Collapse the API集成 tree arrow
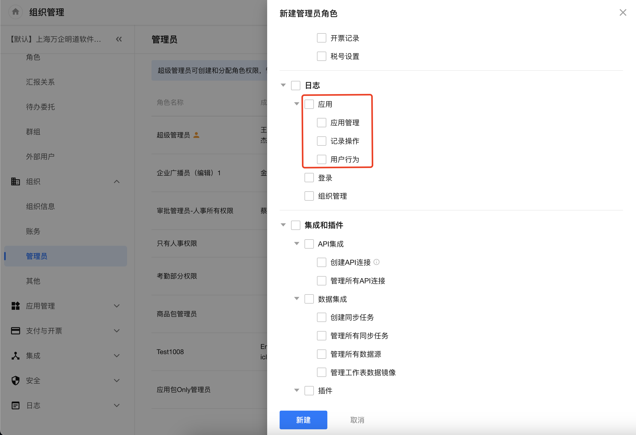 tap(297, 243)
